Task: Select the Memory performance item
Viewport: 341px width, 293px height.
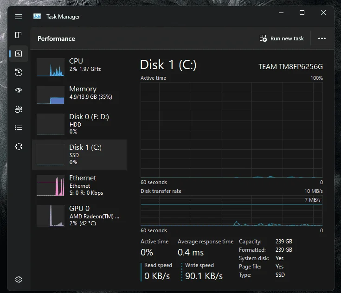Action: click(79, 95)
